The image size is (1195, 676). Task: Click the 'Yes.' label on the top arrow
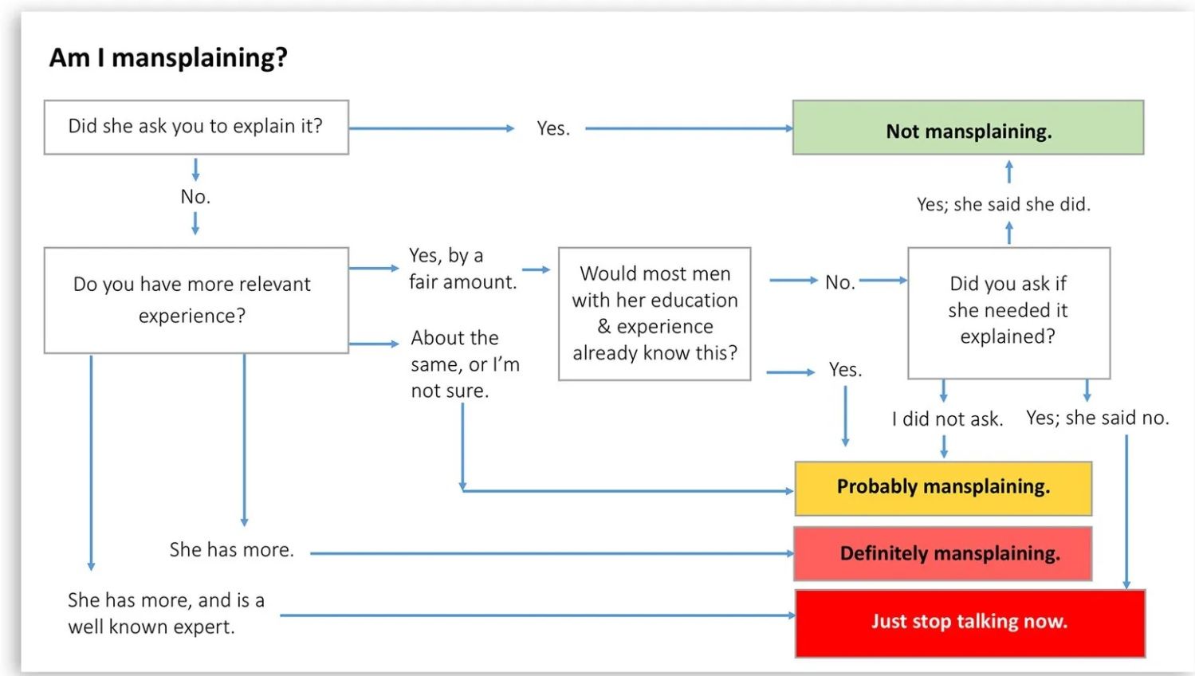click(553, 128)
